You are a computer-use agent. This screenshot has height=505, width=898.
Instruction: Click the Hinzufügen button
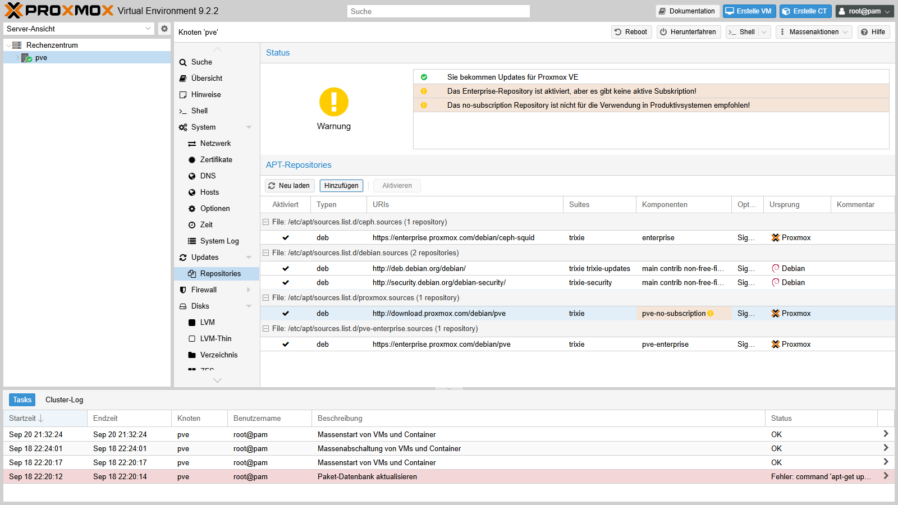point(341,186)
